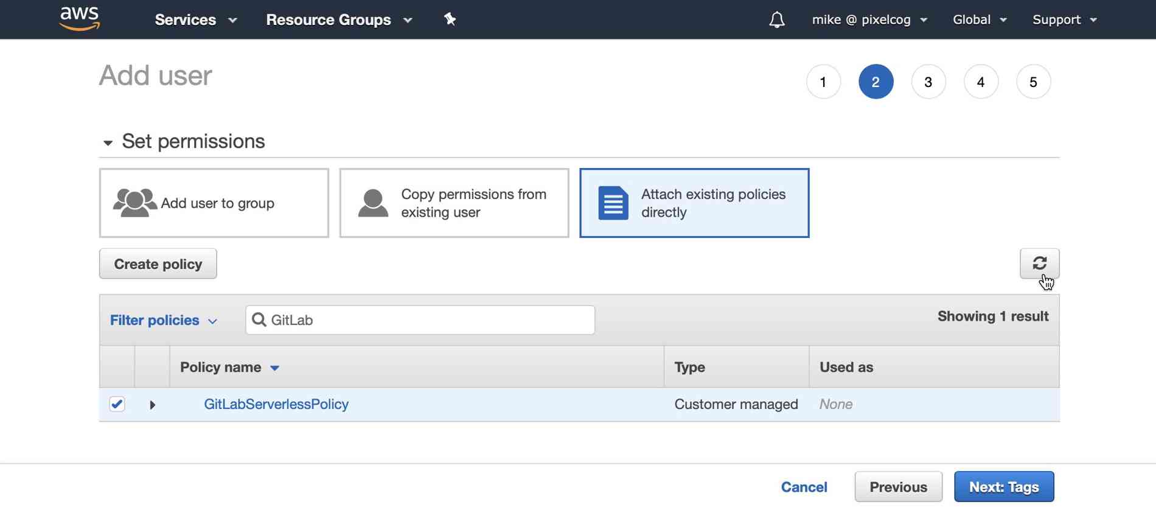
Task: Click the AWS logo home icon
Action: [x=80, y=19]
